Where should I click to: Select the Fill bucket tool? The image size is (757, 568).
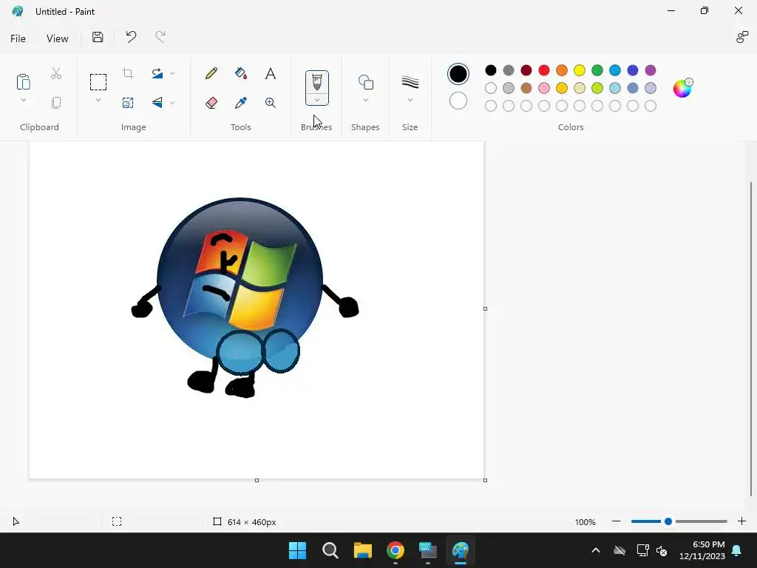pyautogui.click(x=241, y=73)
